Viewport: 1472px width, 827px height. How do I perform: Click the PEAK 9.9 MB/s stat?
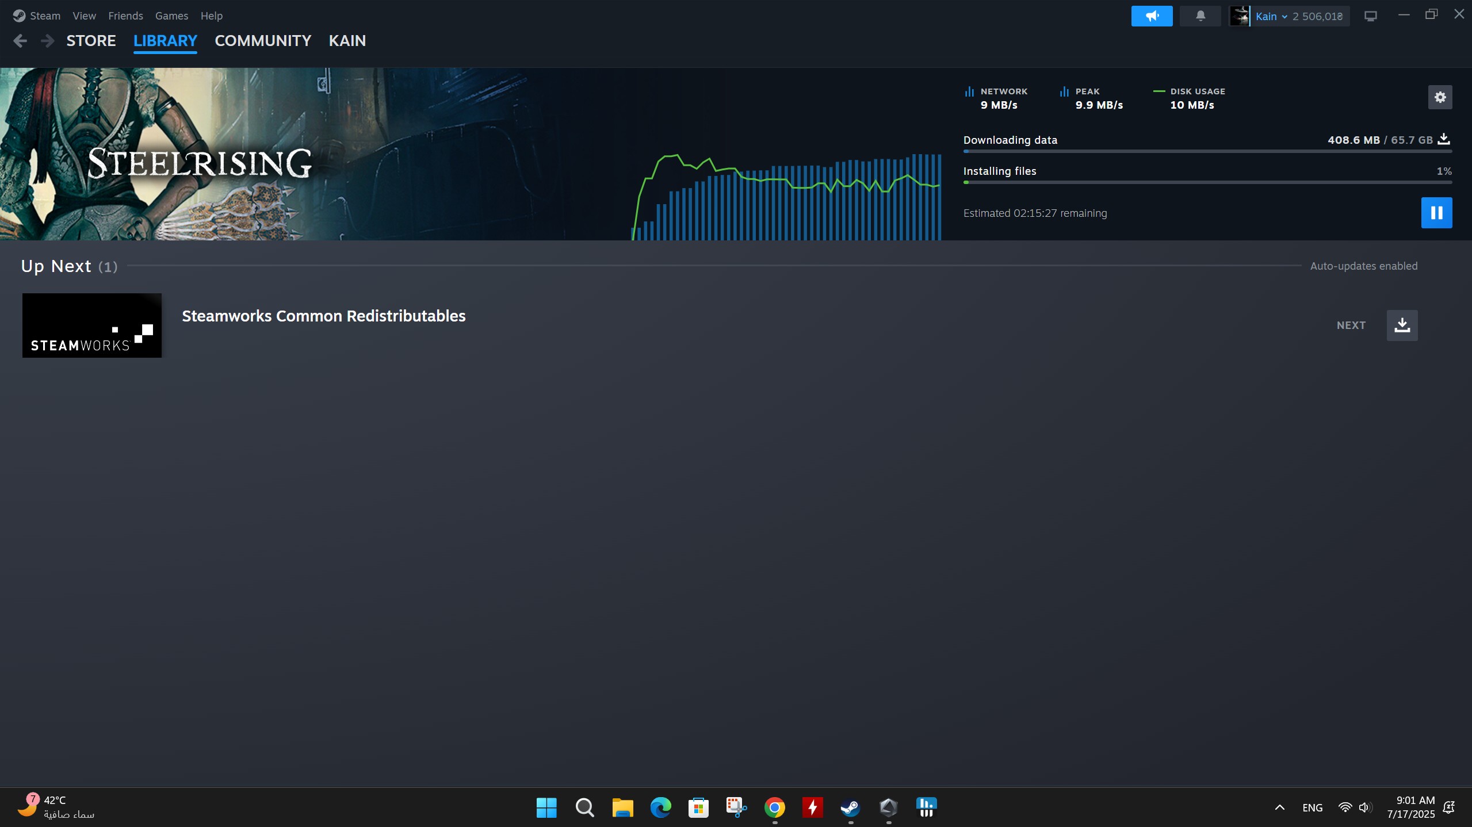click(x=1091, y=98)
